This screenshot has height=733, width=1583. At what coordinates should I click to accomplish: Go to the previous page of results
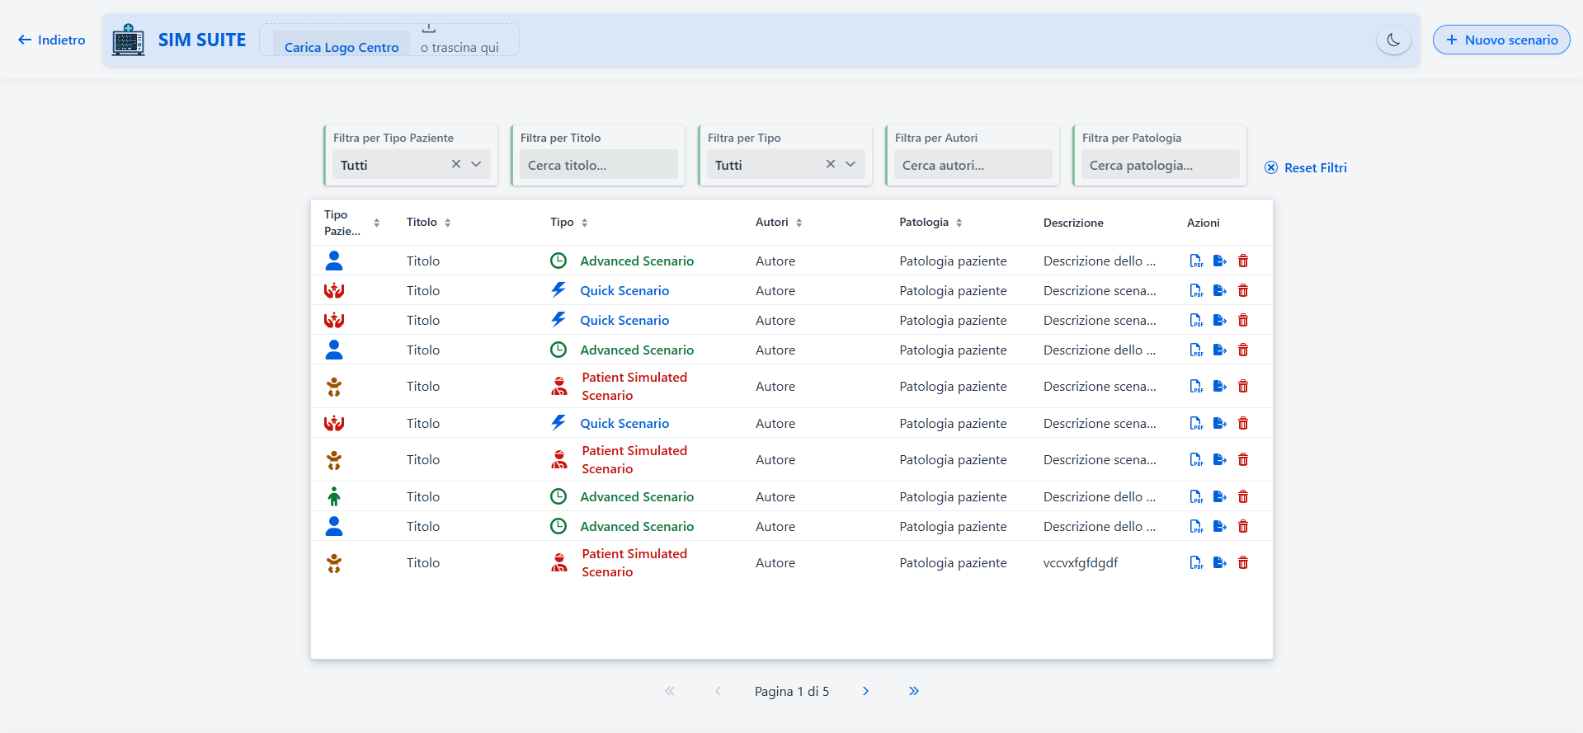718,691
